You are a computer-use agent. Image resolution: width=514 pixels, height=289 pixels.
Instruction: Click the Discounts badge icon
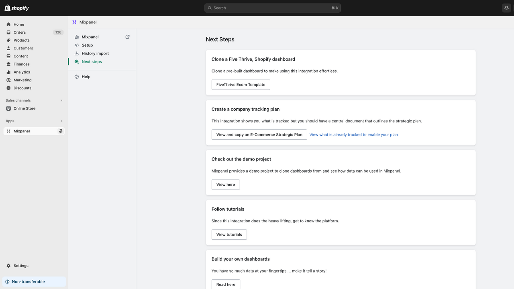8,88
